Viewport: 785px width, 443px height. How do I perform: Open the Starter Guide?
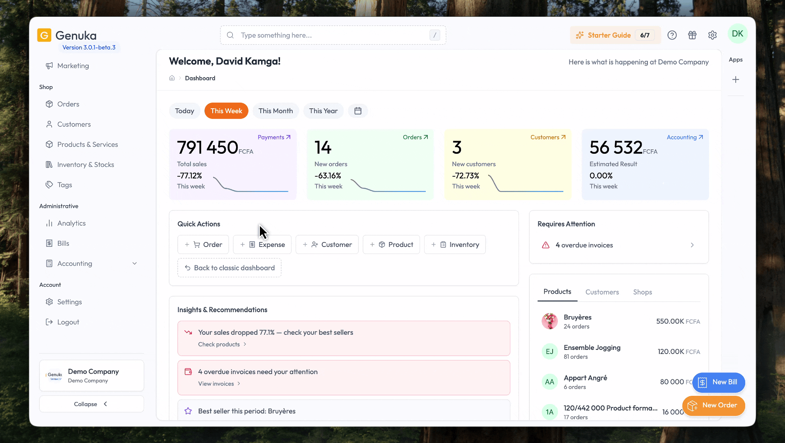[615, 35]
